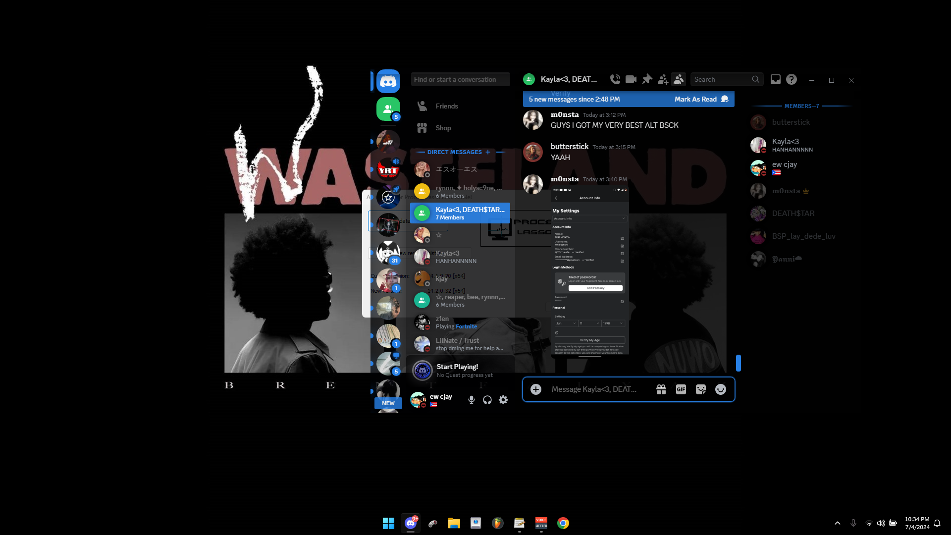Open the DM with LilNate / Trust
The height and width of the screenshot is (535, 951).
click(460, 344)
